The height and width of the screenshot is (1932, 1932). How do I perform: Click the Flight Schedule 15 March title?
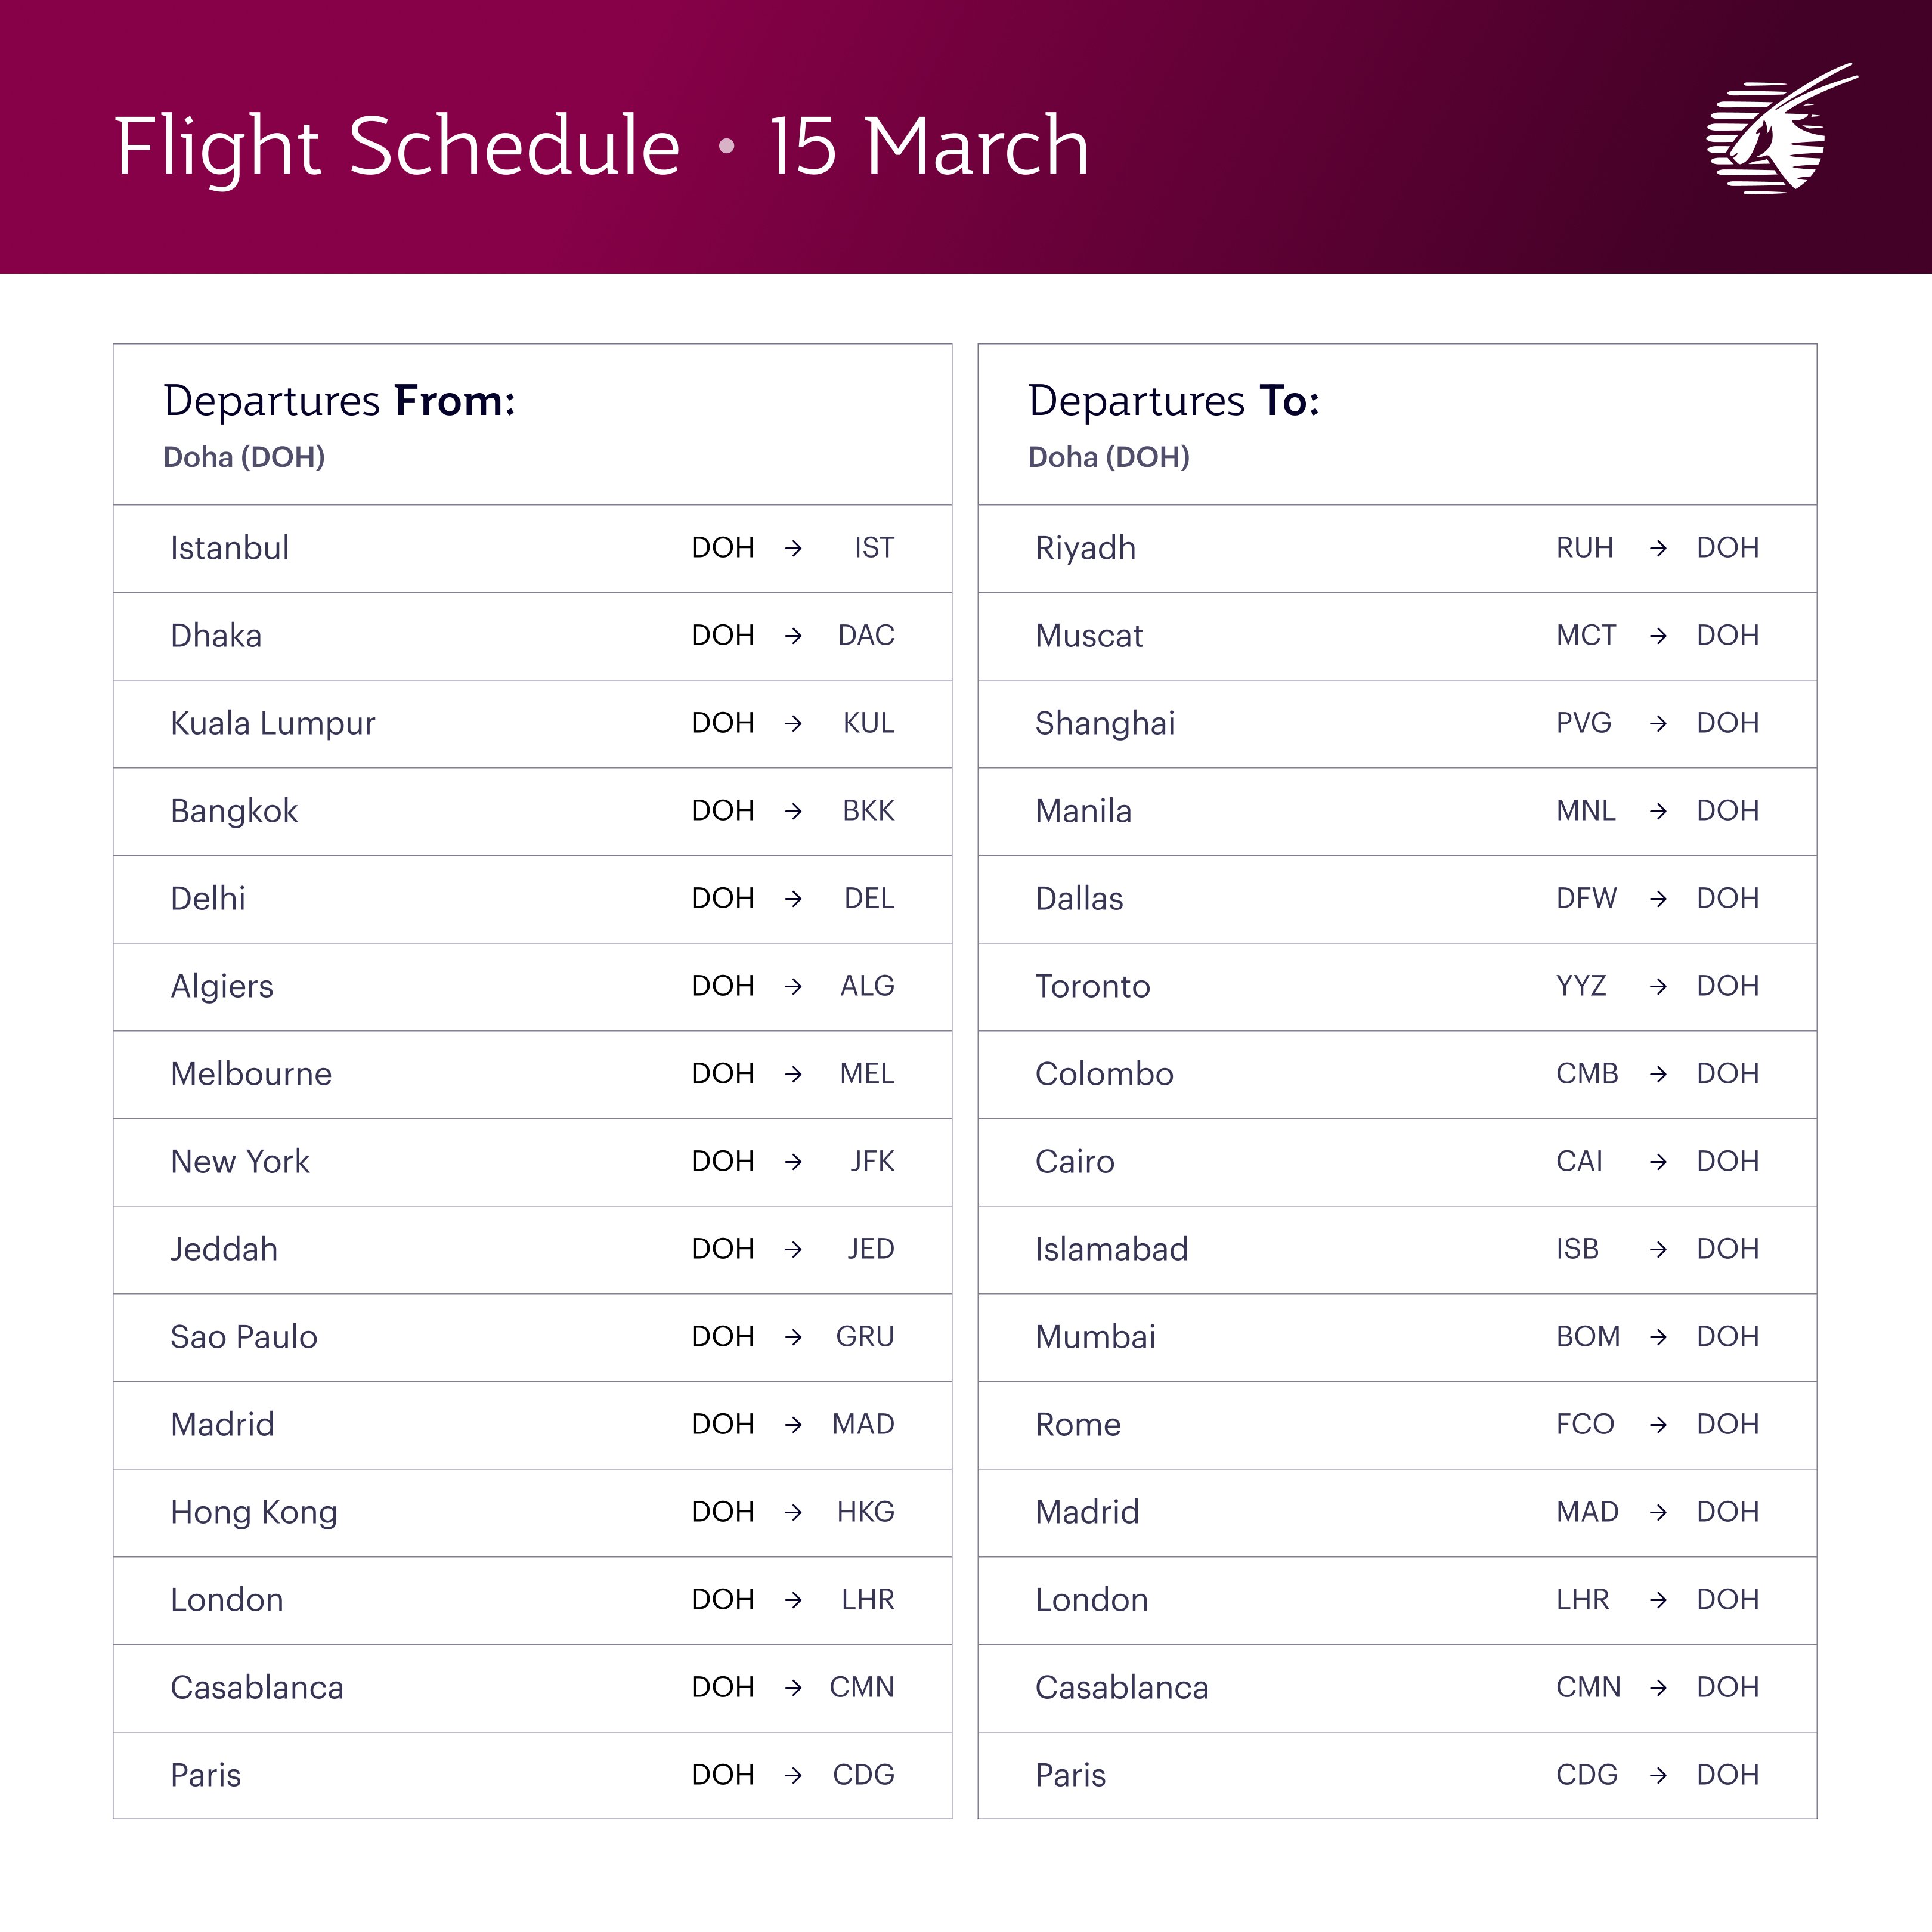pos(601,146)
